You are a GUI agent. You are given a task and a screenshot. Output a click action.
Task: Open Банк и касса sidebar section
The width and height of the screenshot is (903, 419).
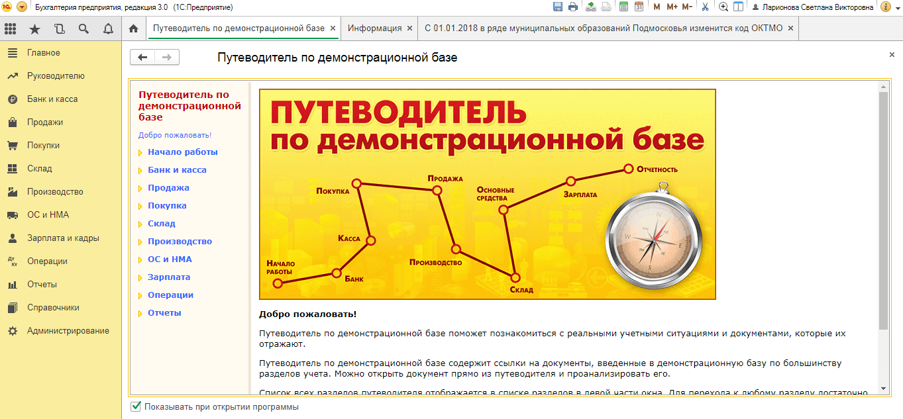pyautogui.click(x=52, y=99)
